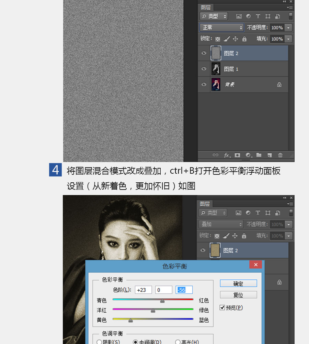
Task: Hide 图层 1 layer visibility eye
Action: tap(204, 69)
